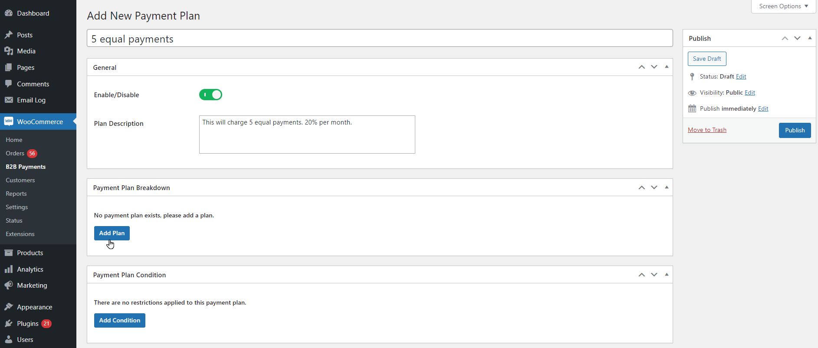Go to Orders in WooCommerce submenu
Viewport: 818px width, 348px height.
point(15,153)
